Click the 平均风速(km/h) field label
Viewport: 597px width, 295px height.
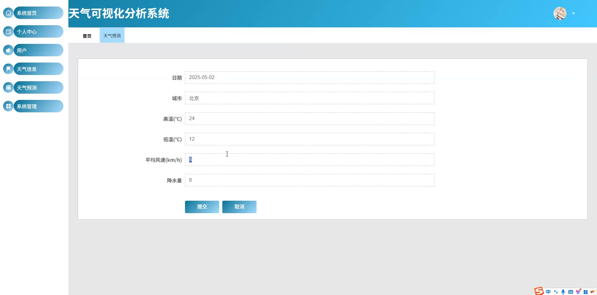[x=164, y=160]
